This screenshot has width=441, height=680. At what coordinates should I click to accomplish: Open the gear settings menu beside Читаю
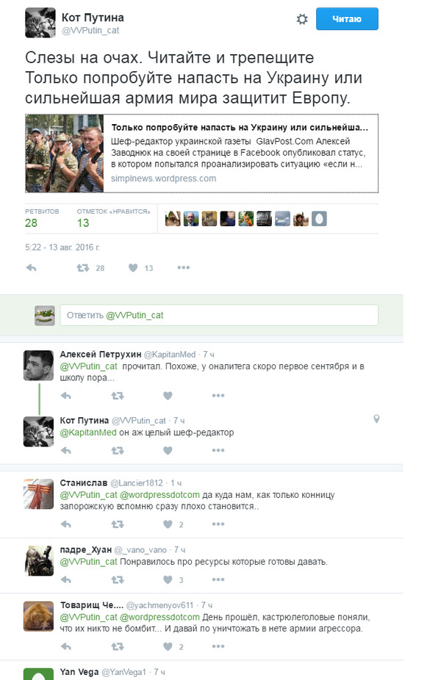(x=301, y=19)
